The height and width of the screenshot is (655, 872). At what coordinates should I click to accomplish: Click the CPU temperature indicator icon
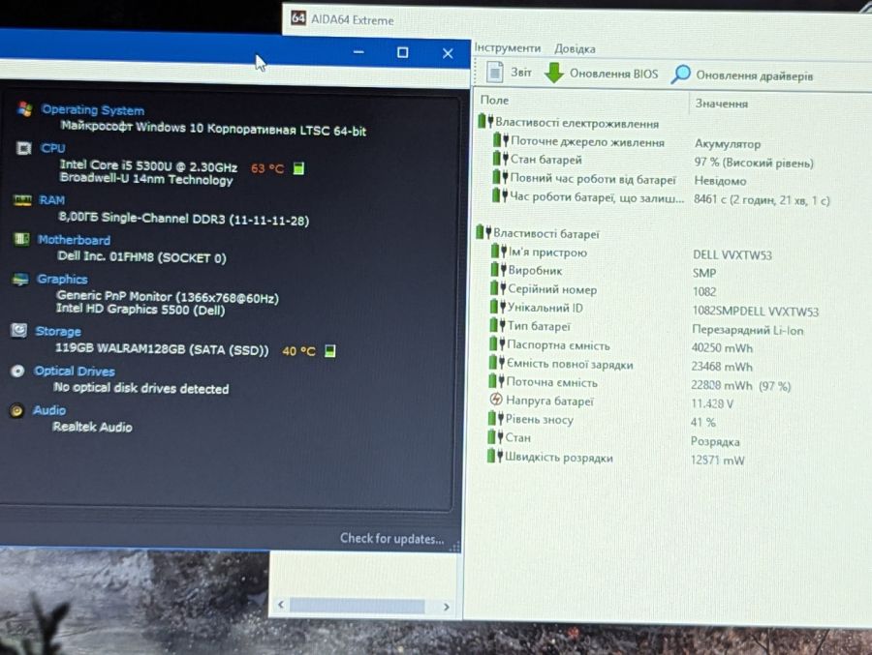(298, 167)
